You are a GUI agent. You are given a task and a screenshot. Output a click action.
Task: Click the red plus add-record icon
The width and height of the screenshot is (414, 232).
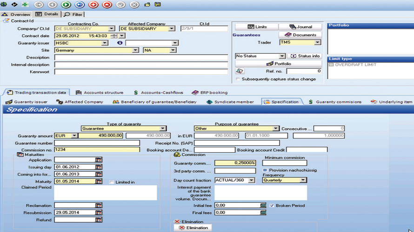click(93, 5)
